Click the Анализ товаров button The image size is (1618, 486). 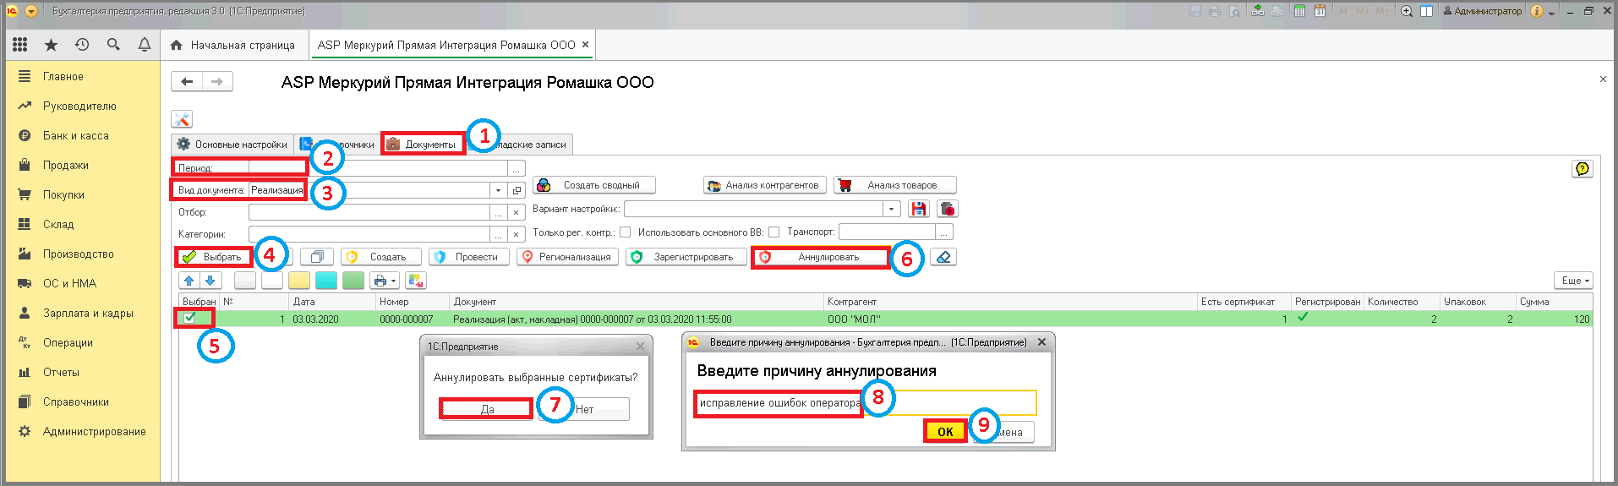tap(895, 185)
